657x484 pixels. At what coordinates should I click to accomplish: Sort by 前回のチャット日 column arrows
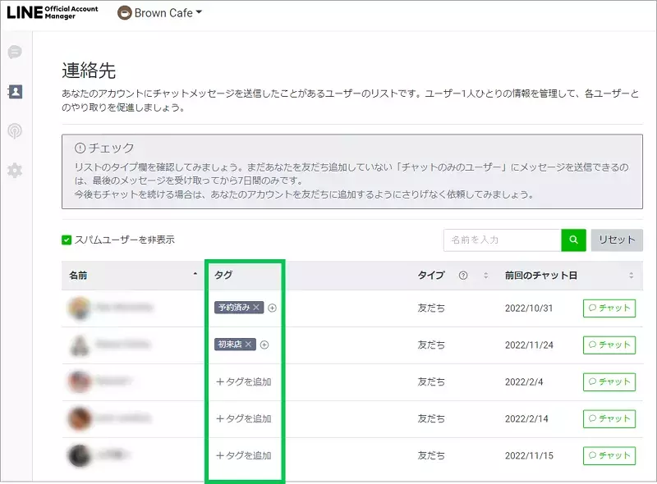pyautogui.click(x=631, y=276)
